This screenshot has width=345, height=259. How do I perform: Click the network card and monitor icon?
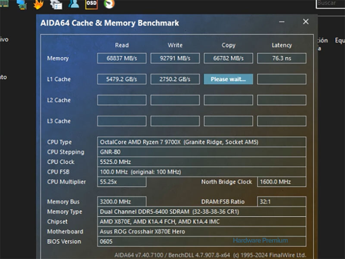pyautogui.click(x=22, y=4)
